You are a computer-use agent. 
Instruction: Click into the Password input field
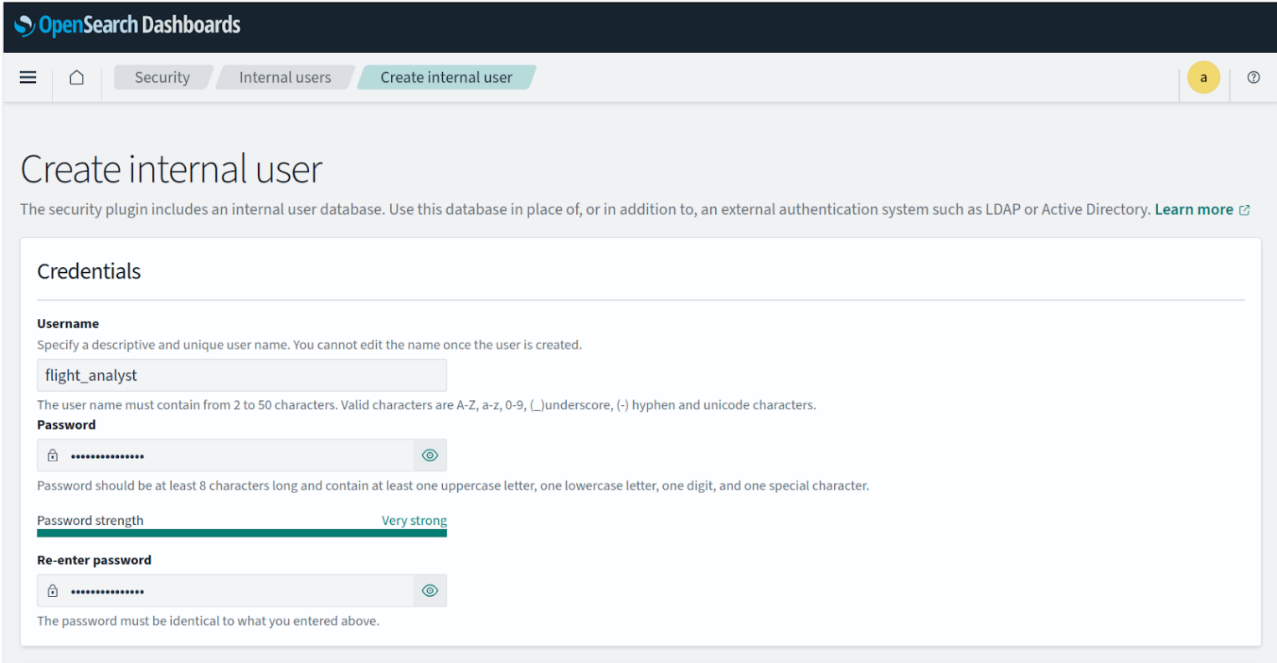pyautogui.click(x=239, y=455)
